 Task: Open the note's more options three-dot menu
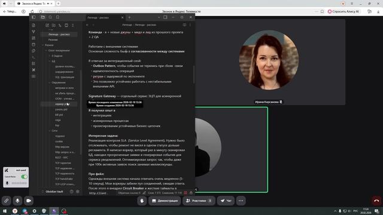[190, 25]
